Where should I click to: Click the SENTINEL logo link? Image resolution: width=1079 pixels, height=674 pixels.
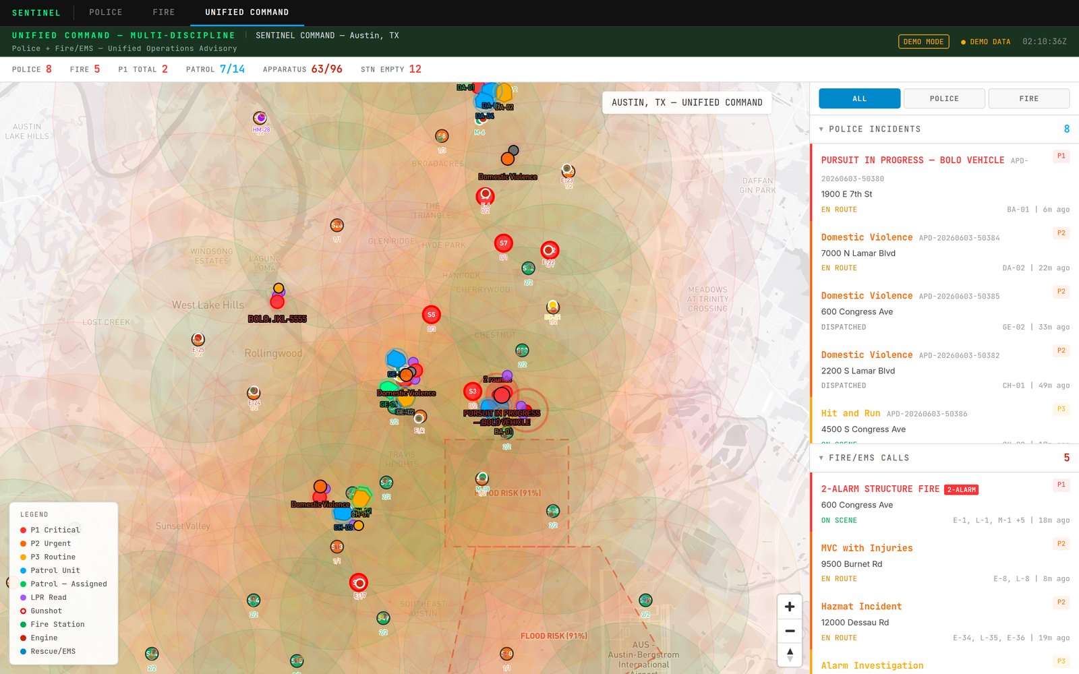point(36,13)
